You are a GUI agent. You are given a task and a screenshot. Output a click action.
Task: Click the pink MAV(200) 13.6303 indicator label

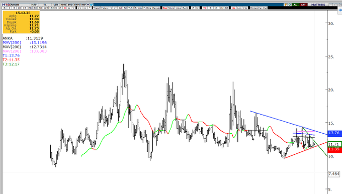[25, 51]
